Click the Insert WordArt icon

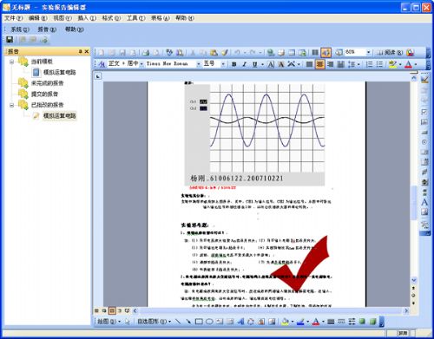[240, 322]
